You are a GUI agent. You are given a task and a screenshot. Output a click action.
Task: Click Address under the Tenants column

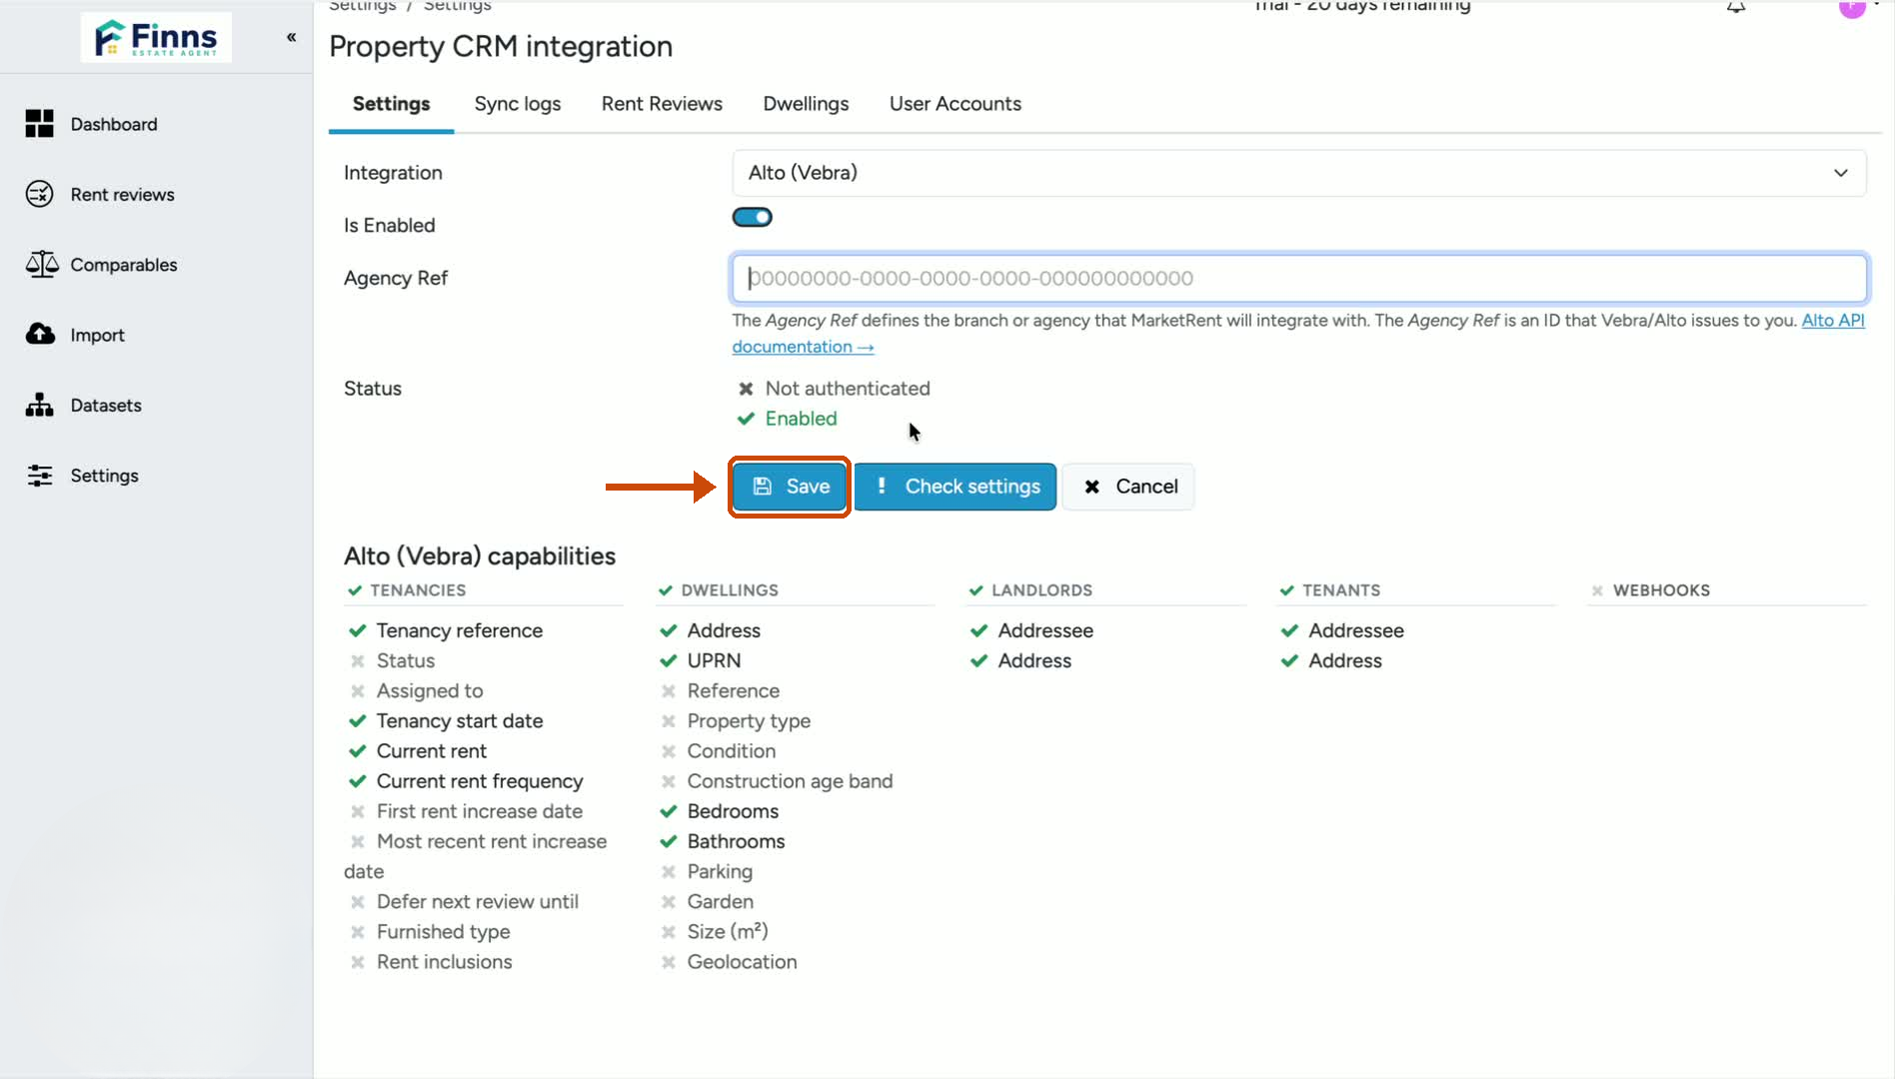(1345, 660)
